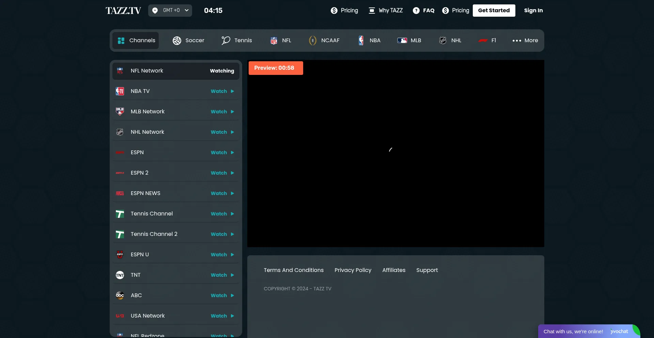
Task: Watch Tennis Channel
Action: [x=222, y=214]
